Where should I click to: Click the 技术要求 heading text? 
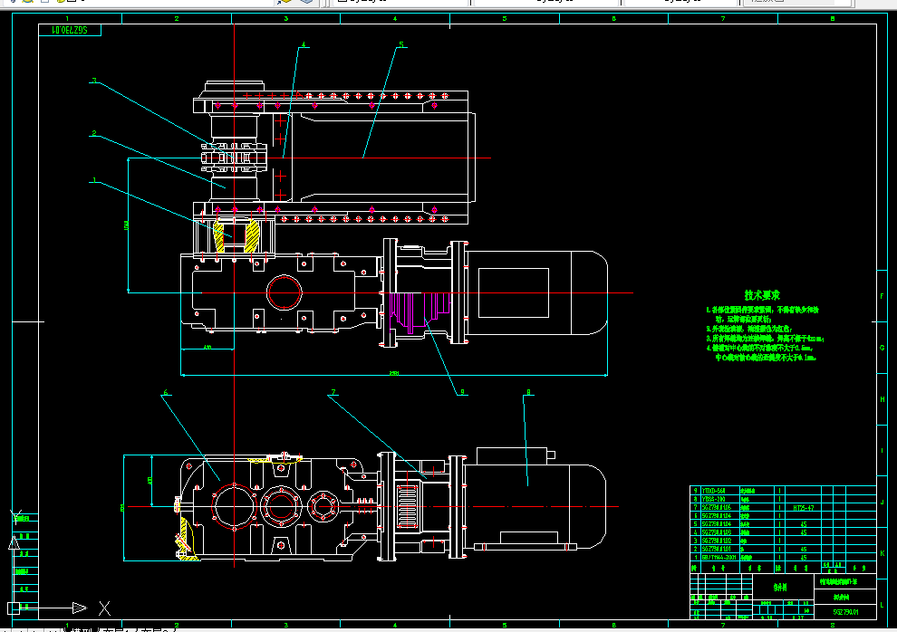pos(762,295)
